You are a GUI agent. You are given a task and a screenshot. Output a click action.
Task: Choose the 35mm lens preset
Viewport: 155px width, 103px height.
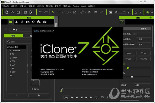144,53
